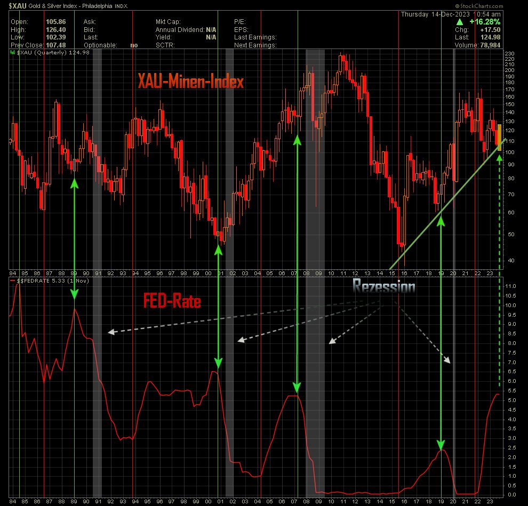Image resolution: width=528 pixels, height=506 pixels.
Task: Click the 'Bid:' label
Action: 89,30
